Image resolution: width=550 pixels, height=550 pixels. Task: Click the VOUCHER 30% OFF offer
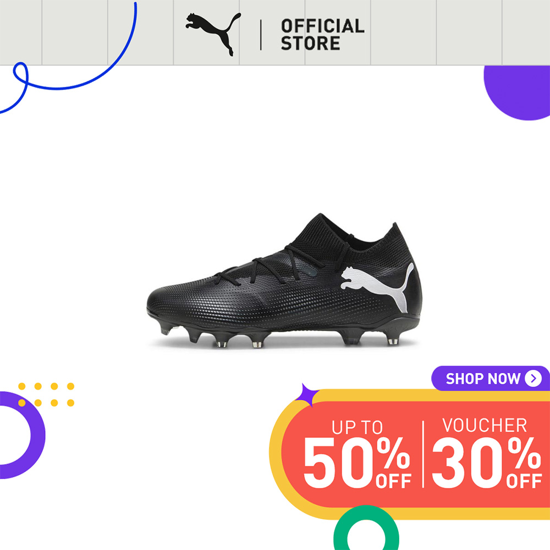point(487,453)
